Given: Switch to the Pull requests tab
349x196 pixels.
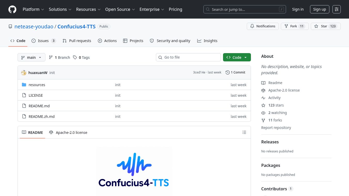Looking at the screenshot, I should [77, 41].
